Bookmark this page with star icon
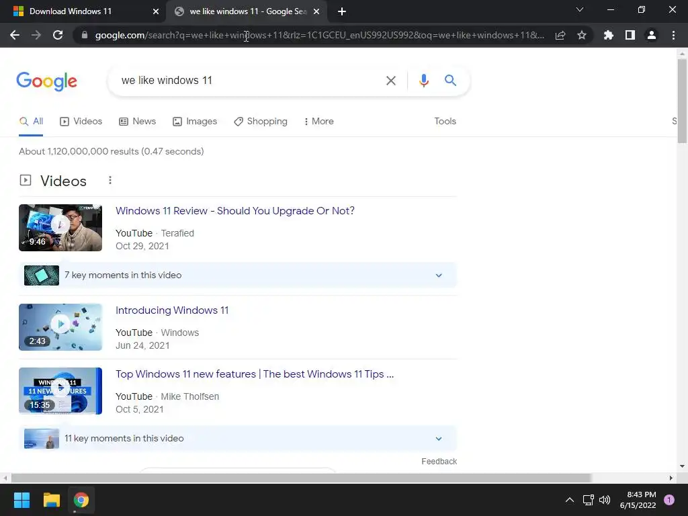The width and height of the screenshot is (688, 516). click(582, 35)
